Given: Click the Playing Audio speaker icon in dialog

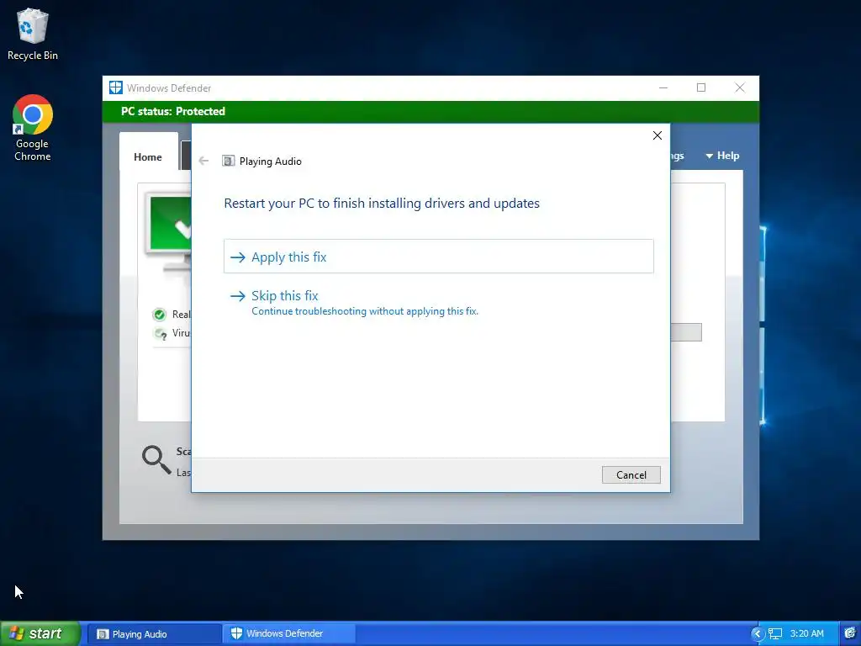Looking at the screenshot, I should click(x=228, y=161).
